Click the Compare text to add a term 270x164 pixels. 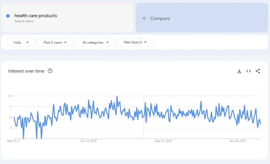pos(160,18)
